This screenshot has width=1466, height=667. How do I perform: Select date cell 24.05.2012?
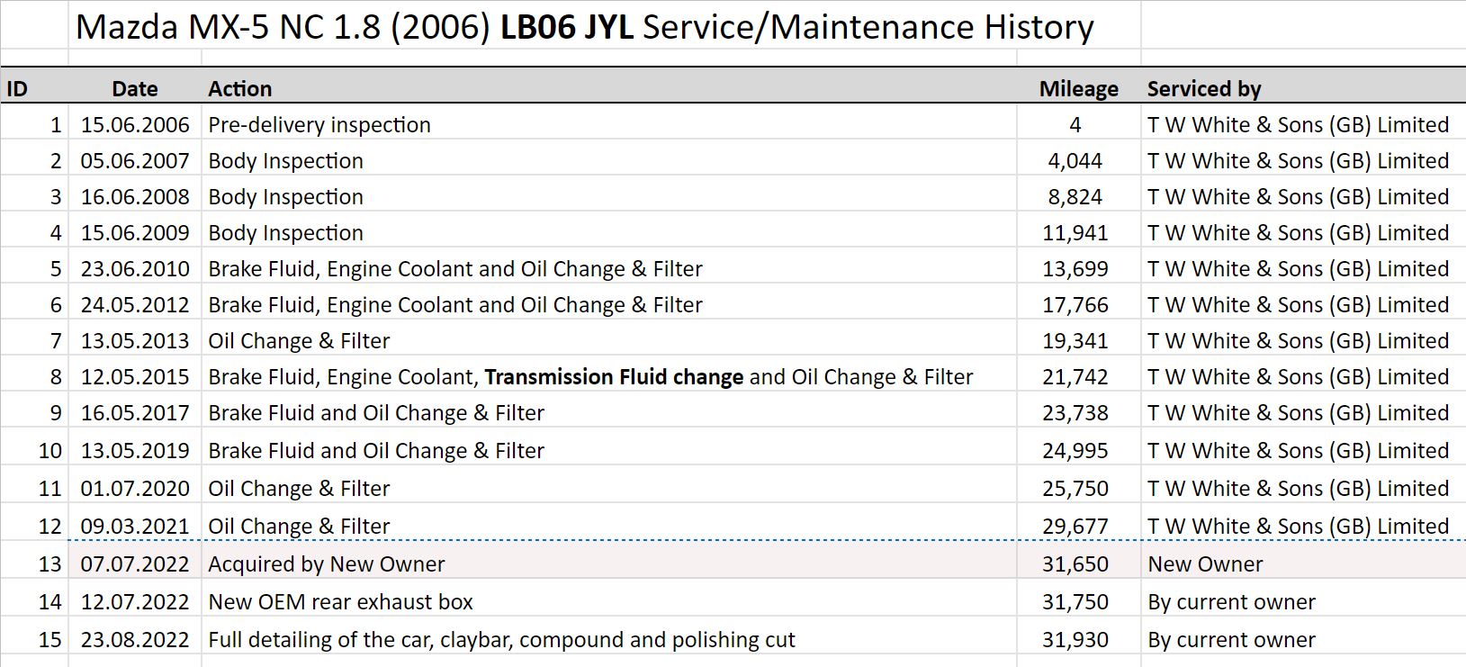pyautogui.click(x=135, y=304)
